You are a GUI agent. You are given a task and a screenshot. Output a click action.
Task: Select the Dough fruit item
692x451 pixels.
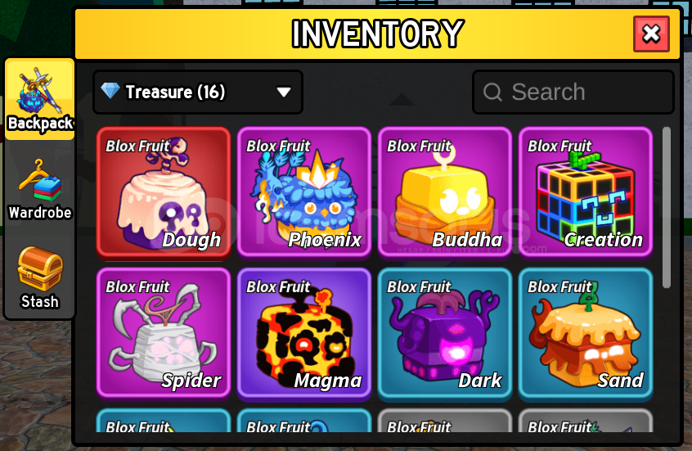(x=164, y=192)
